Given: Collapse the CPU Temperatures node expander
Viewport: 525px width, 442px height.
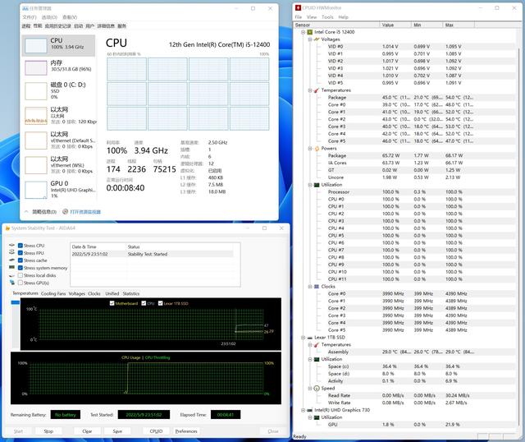Looking at the screenshot, I should pos(310,90).
